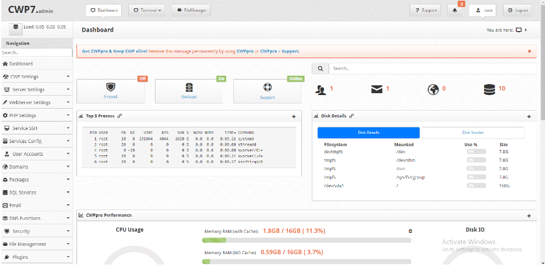Open the Terminal dropdown button
Screen dimensions: 545x271
point(146,10)
